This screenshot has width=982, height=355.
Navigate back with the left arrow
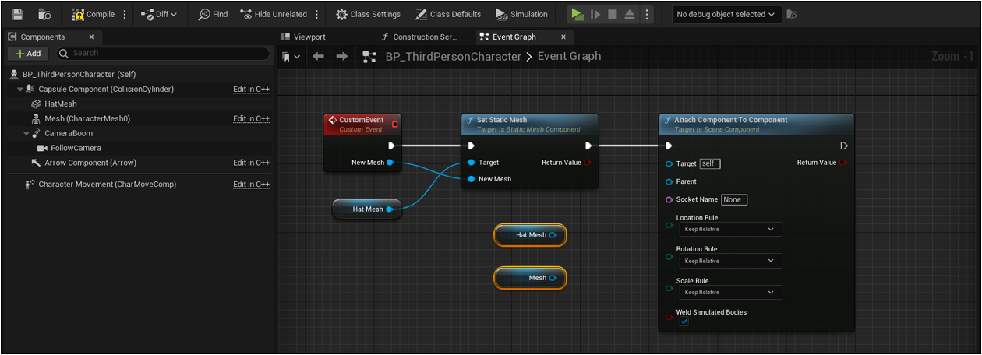(x=318, y=56)
